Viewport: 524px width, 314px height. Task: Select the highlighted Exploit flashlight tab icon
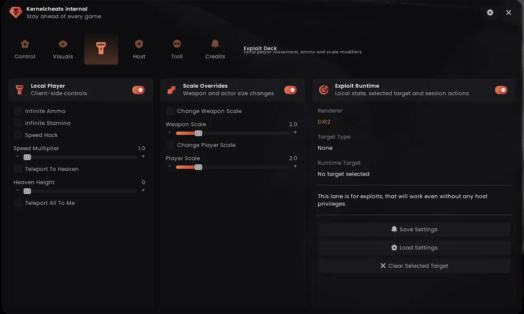click(101, 48)
